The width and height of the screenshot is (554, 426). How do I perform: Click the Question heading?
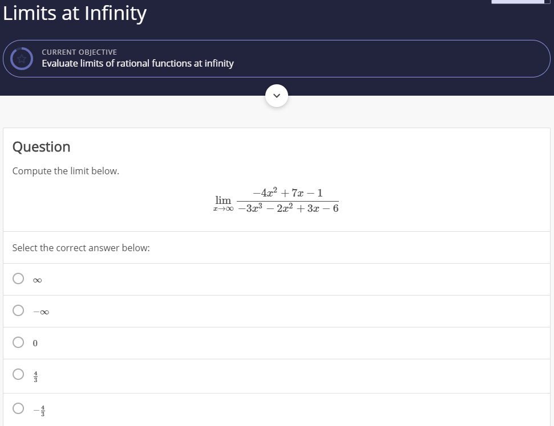[41, 147]
